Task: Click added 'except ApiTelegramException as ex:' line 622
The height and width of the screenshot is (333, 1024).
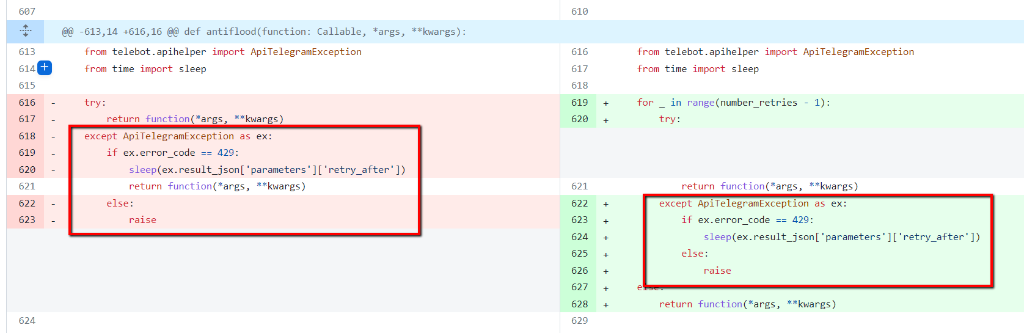Action: [x=753, y=203]
